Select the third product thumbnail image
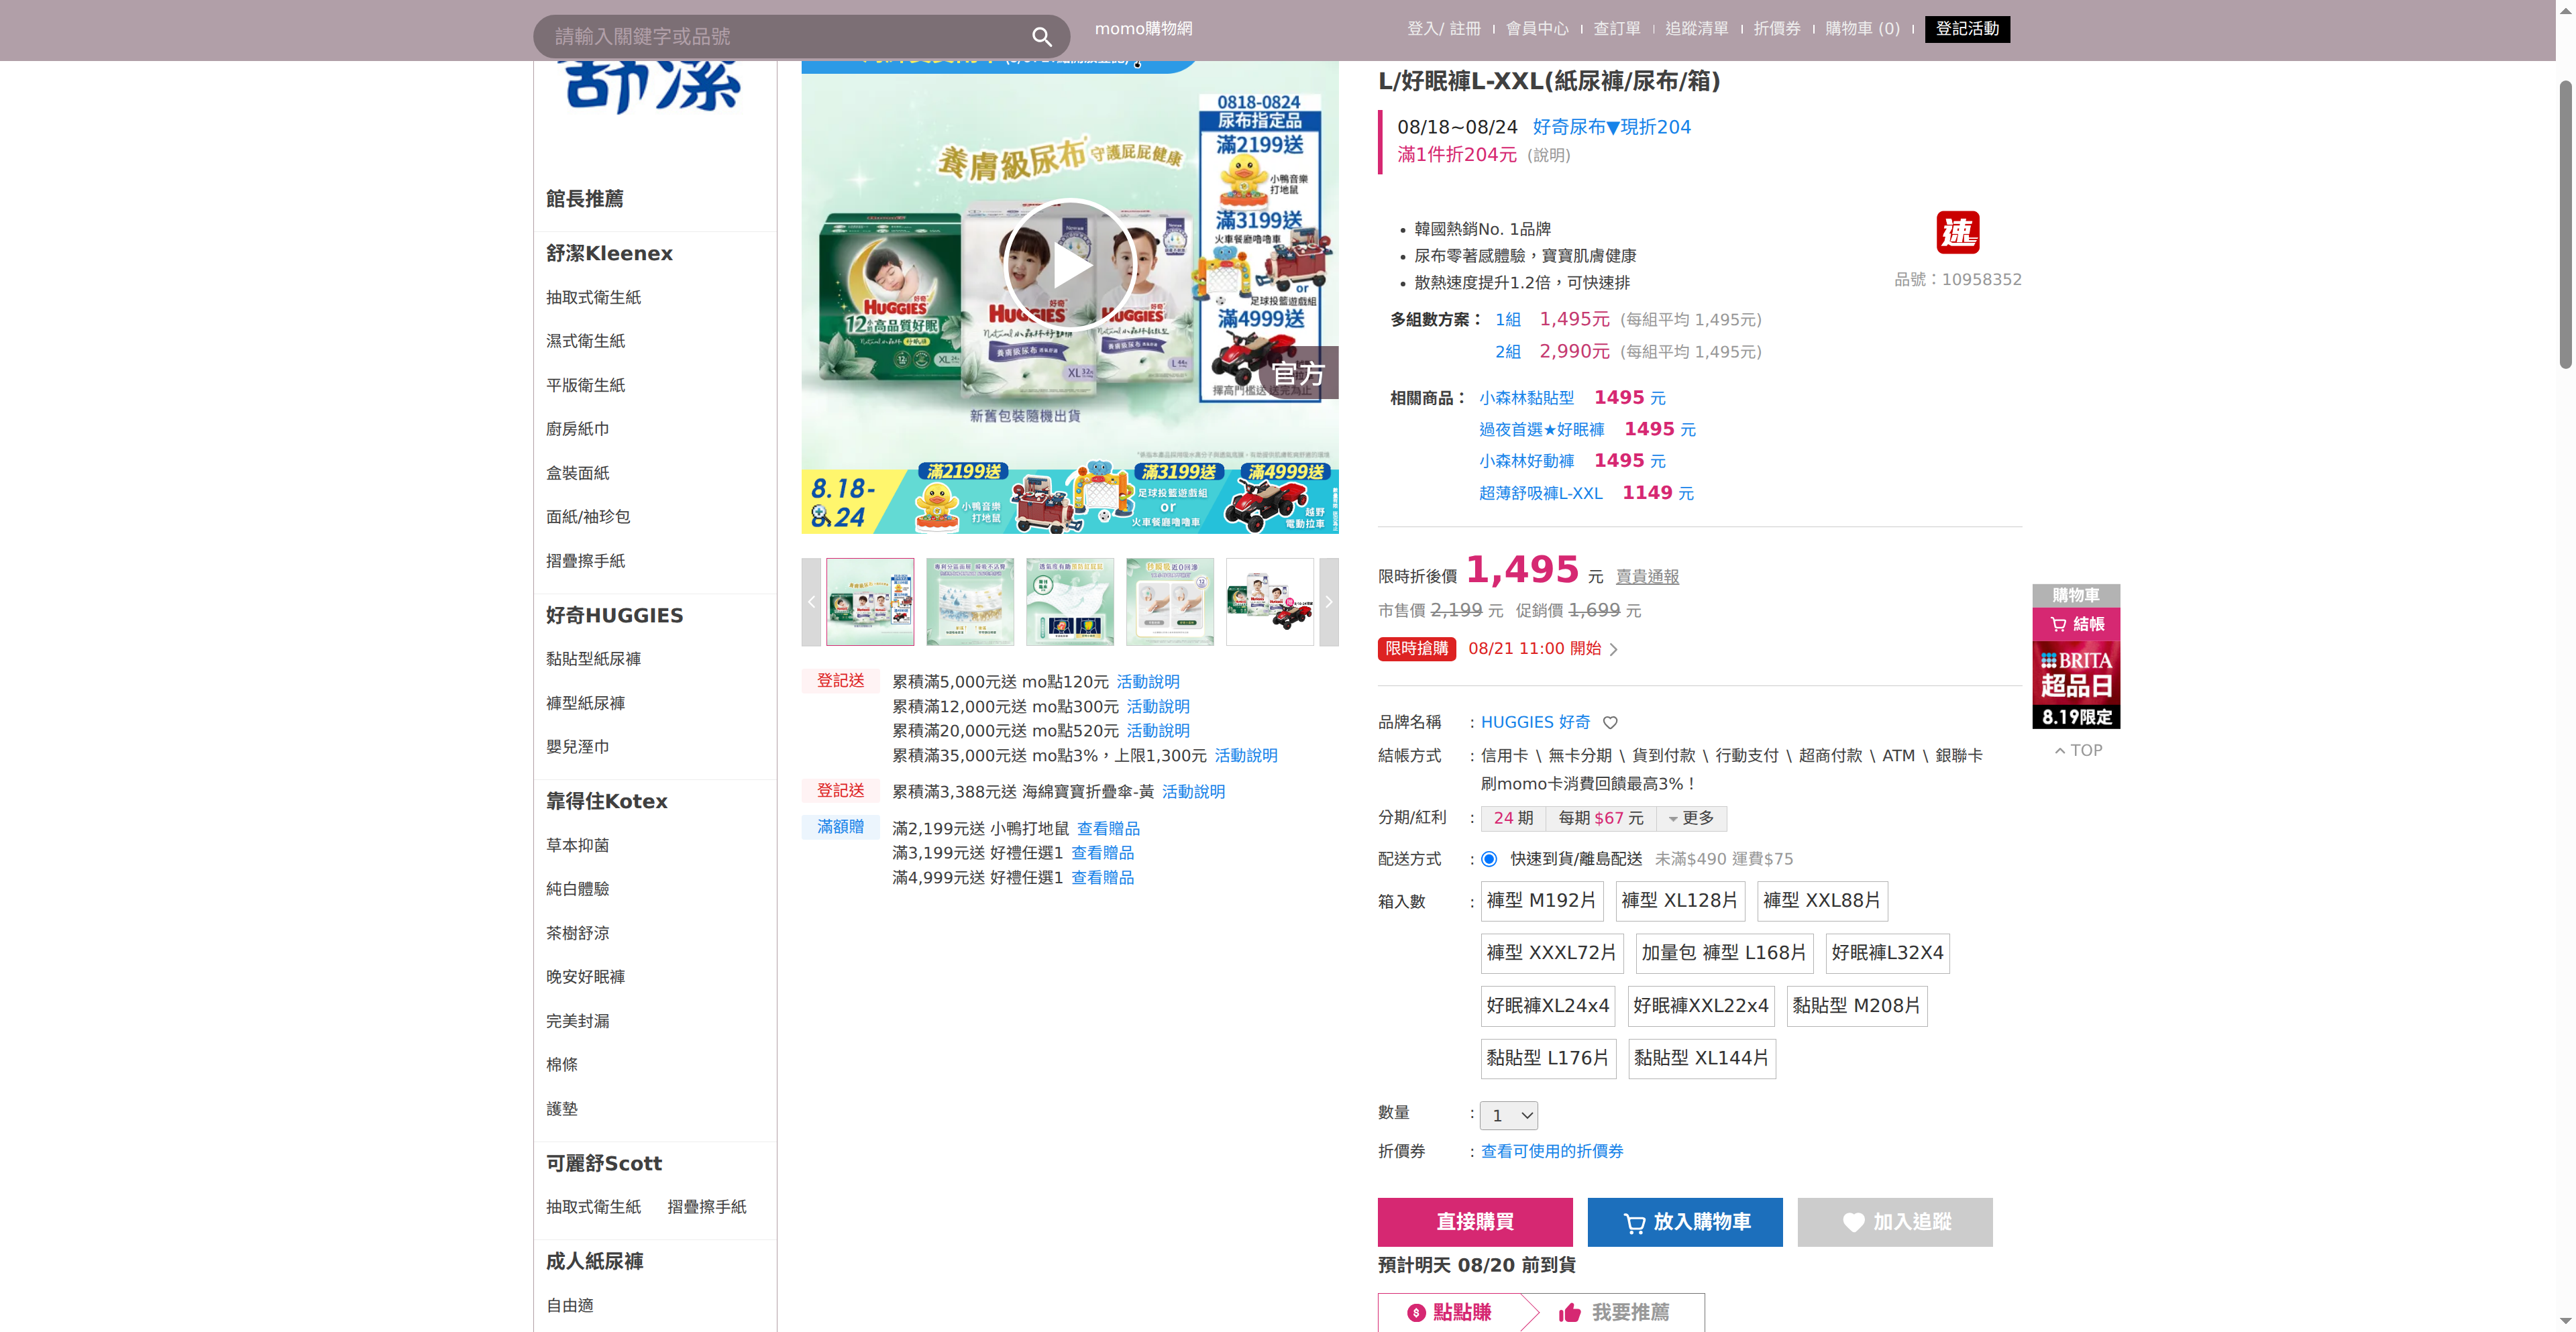The width and height of the screenshot is (2576, 1332). (x=1070, y=602)
